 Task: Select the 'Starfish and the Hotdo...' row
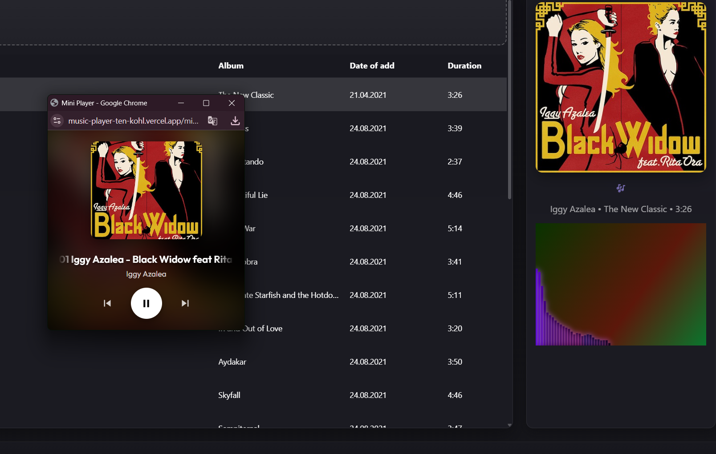click(x=253, y=295)
